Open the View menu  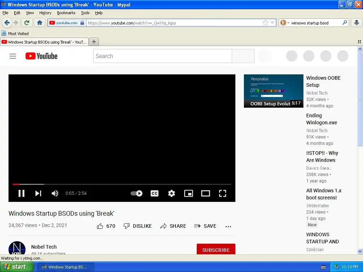click(x=30, y=13)
